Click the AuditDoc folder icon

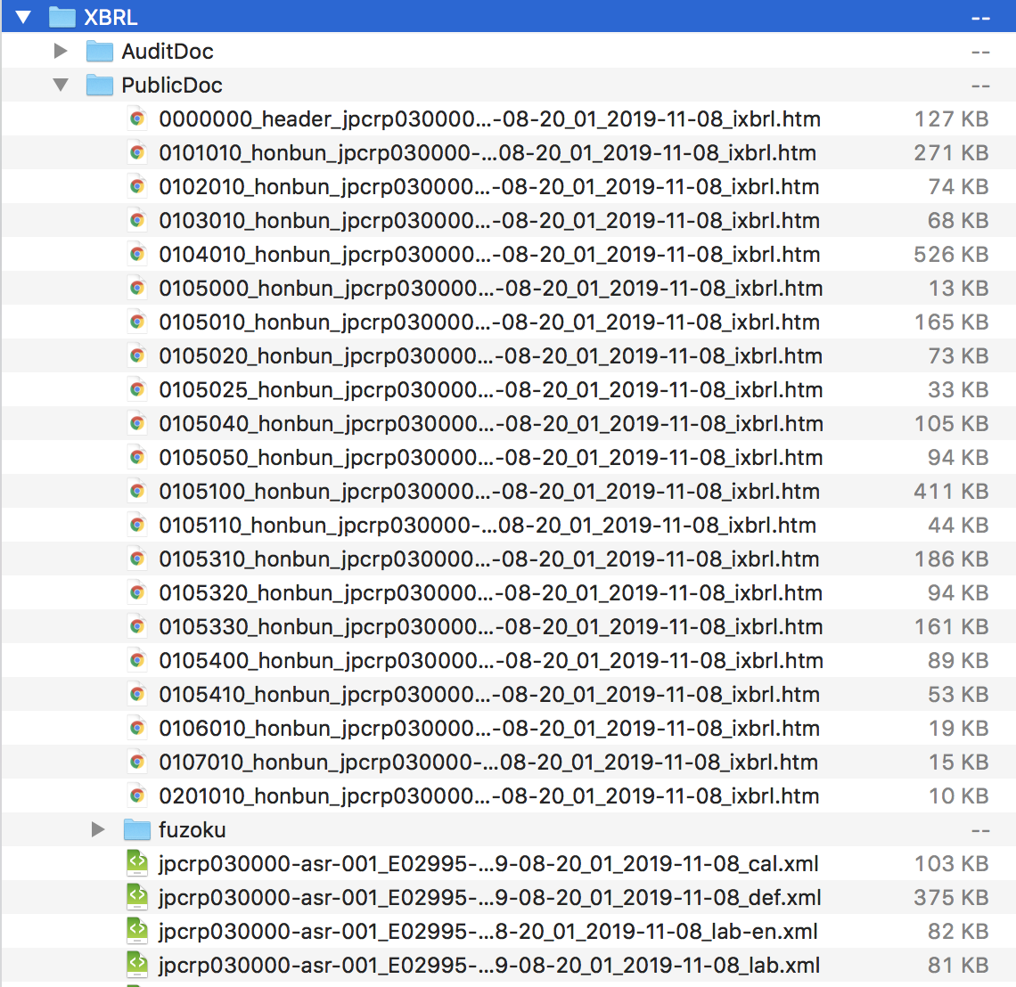click(98, 51)
